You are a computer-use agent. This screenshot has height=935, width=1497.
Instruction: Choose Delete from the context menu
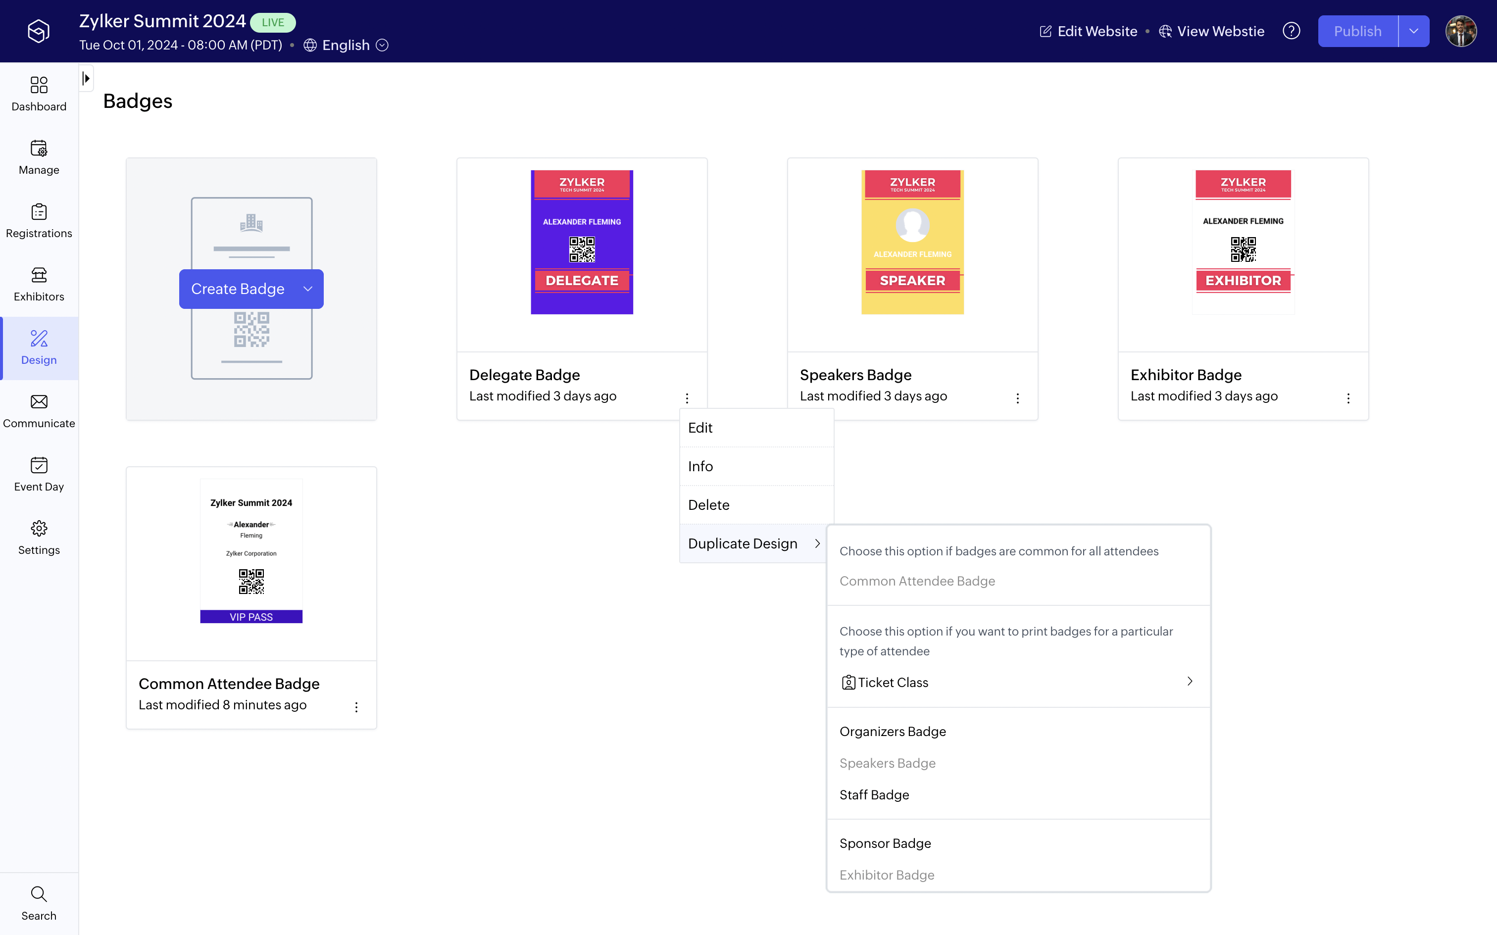(708, 505)
